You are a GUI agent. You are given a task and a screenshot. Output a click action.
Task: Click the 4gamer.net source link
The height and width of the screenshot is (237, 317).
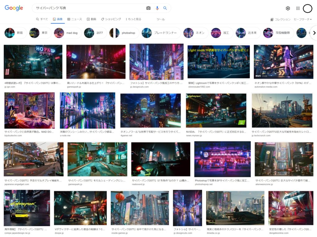(126, 136)
